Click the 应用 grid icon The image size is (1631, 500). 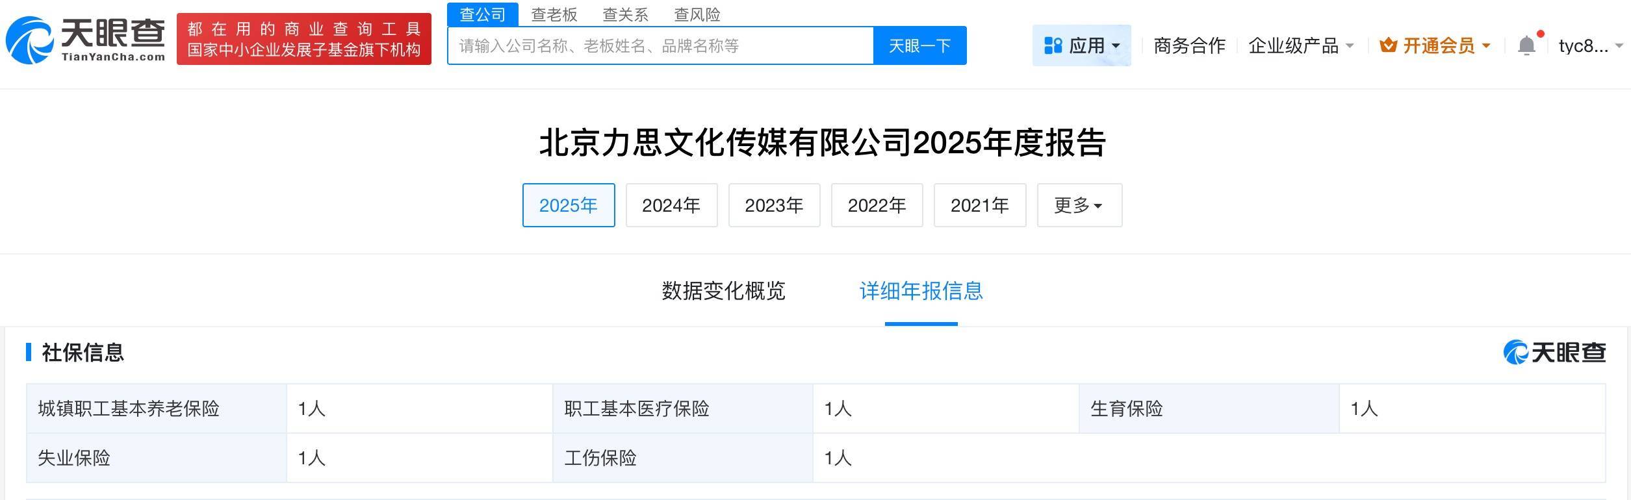(1053, 45)
